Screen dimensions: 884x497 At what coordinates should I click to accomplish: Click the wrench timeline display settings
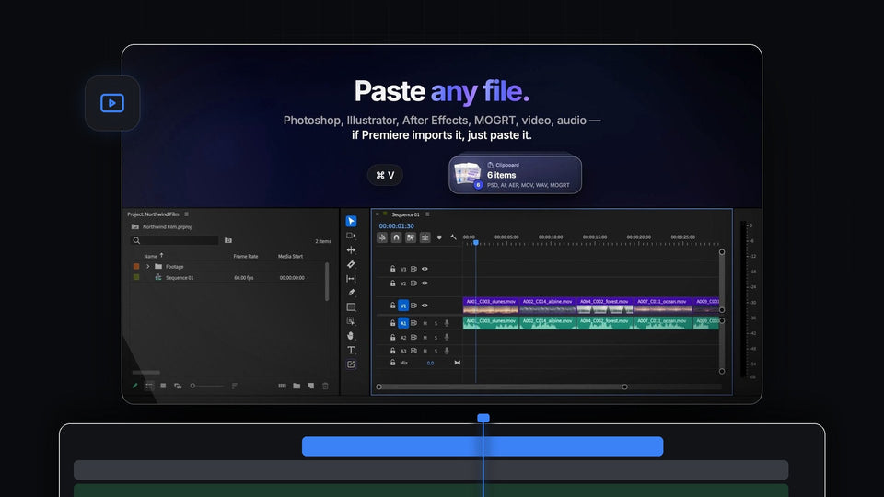453,237
